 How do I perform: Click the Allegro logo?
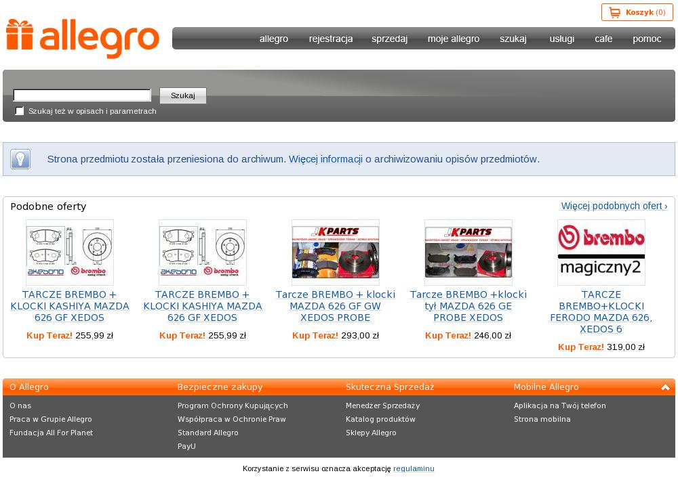pyautogui.click(x=83, y=38)
